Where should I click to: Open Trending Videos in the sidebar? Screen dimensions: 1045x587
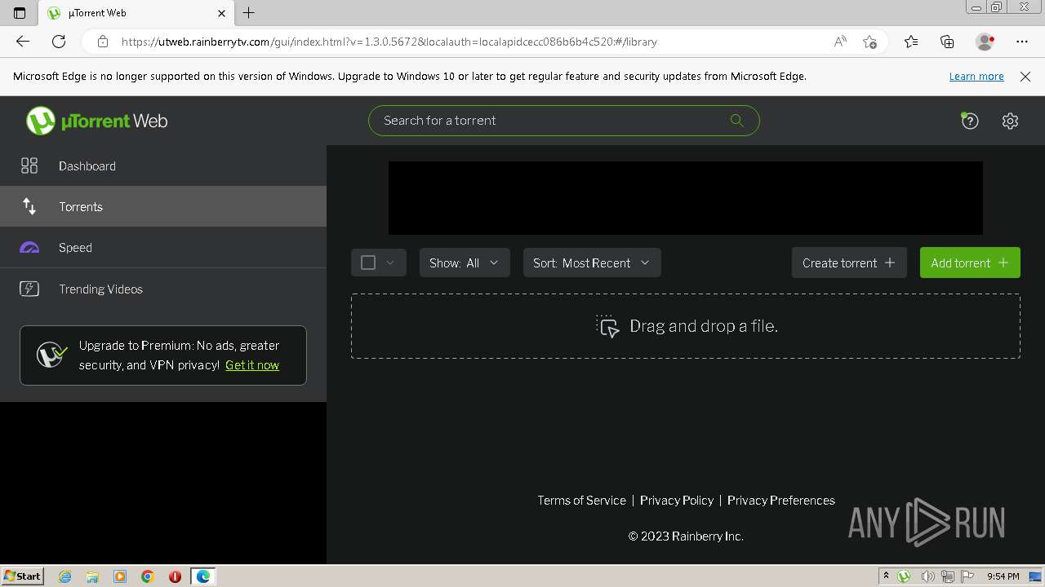[163, 289]
